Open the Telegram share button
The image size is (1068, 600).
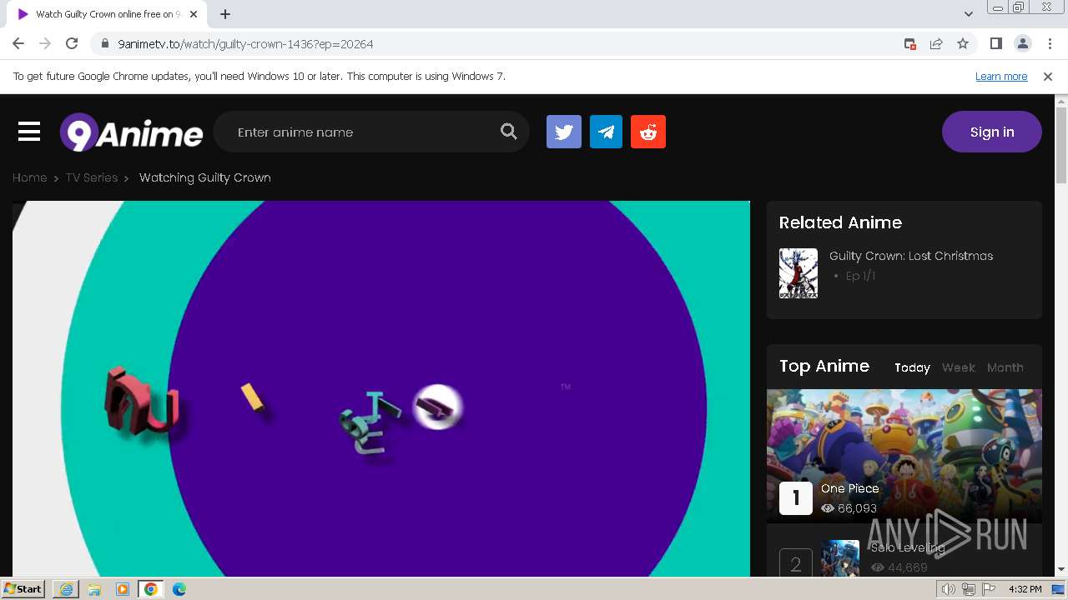click(606, 132)
